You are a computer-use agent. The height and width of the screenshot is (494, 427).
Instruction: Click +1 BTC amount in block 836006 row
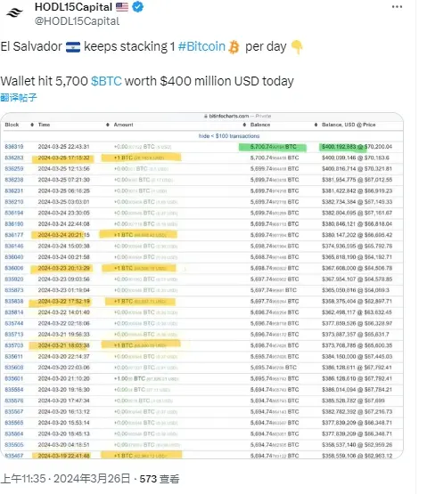pyautogui.click(x=140, y=268)
